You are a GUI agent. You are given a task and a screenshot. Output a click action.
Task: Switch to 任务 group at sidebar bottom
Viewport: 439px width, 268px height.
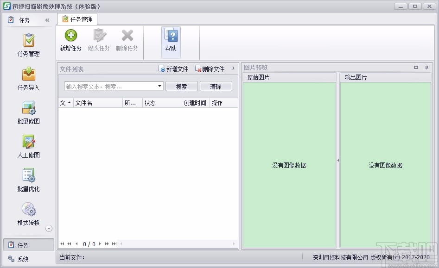tap(29, 245)
